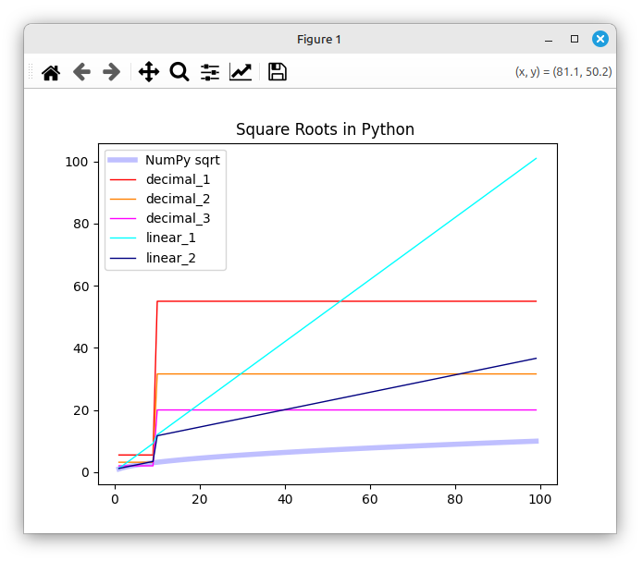Click the linear_2 legend label
This screenshot has height=561, width=643.
(x=170, y=258)
